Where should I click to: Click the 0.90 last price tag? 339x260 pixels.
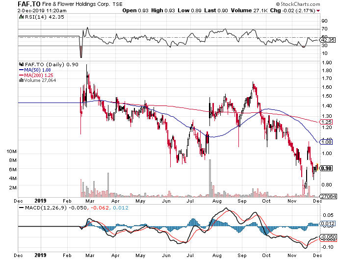tap(326, 168)
